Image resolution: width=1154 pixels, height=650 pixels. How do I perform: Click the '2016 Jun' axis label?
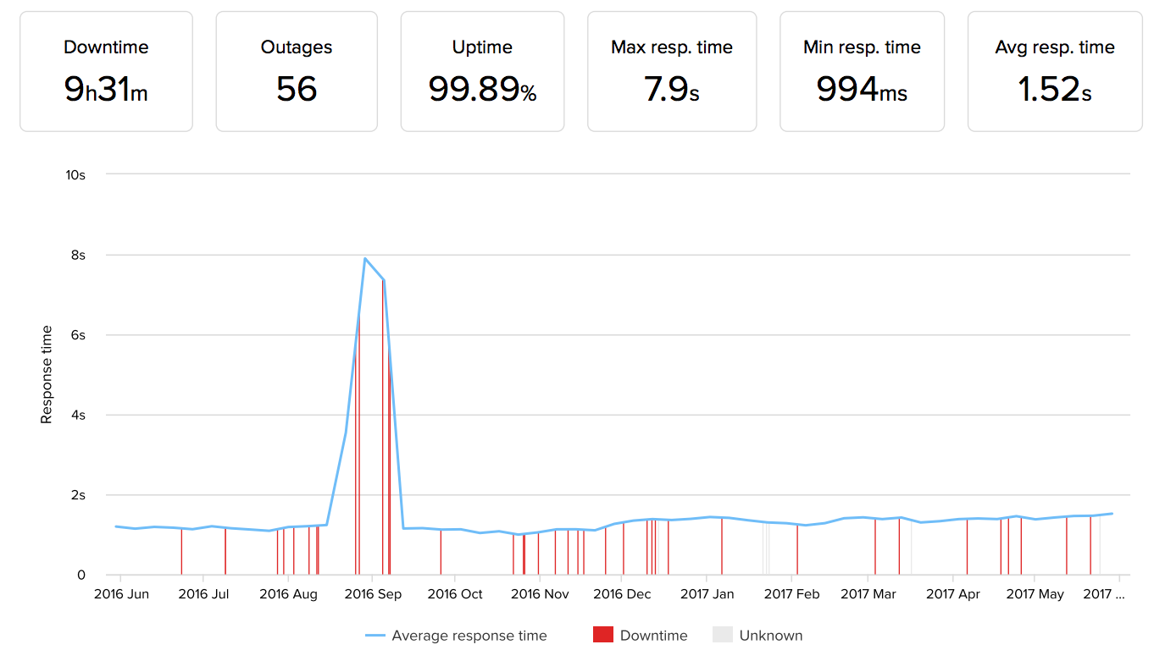[x=121, y=594]
